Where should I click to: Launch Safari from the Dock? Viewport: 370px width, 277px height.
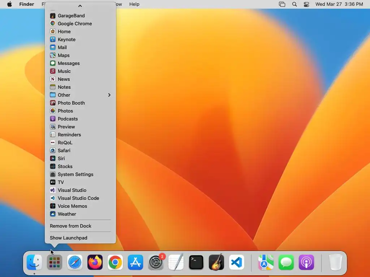(x=75, y=262)
